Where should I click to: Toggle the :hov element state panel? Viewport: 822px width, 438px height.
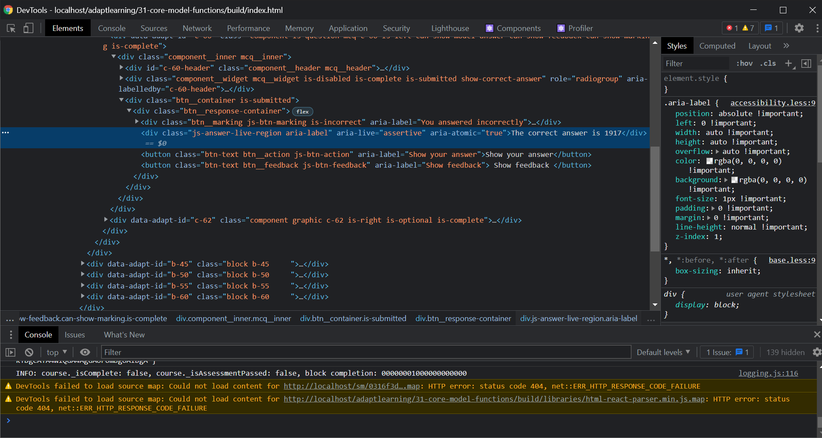[744, 64]
